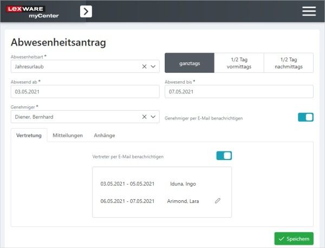Viewport: 325px width, 248px height.
Task: Select the Vertretung tab
Action: [x=29, y=135]
